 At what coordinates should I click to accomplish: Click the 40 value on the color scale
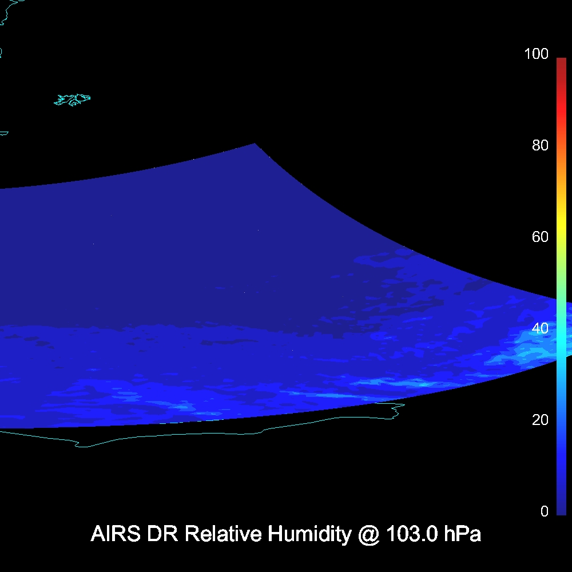pyautogui.click(x=539, y=328)
